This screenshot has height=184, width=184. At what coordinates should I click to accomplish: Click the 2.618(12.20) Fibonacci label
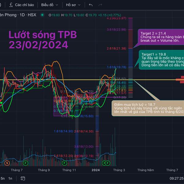pyautogui.click(x=63, y=156)
